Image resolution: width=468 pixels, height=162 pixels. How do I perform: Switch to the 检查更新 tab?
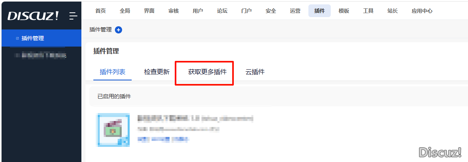click(157, 72)
